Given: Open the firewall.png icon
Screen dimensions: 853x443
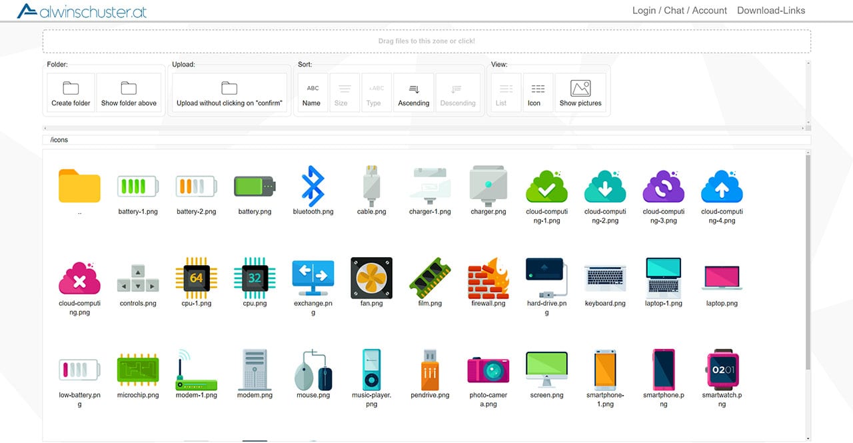Looking at the screenshot, I should coord(488,278).
